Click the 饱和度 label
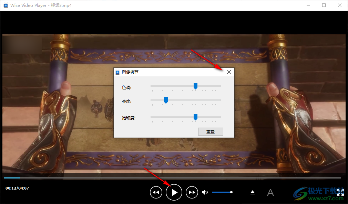The height and width of the screenshot is (204, 348). 129,118
